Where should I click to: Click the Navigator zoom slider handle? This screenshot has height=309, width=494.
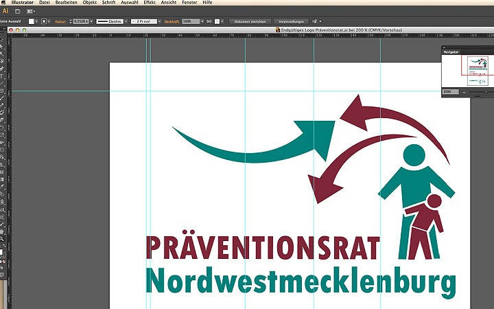(x=486, y=92)
